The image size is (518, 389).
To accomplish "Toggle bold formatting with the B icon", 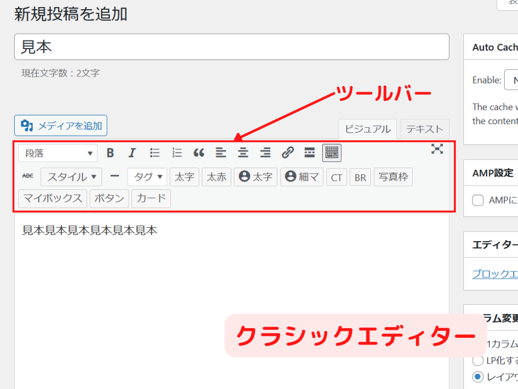I will coord(110,152).
